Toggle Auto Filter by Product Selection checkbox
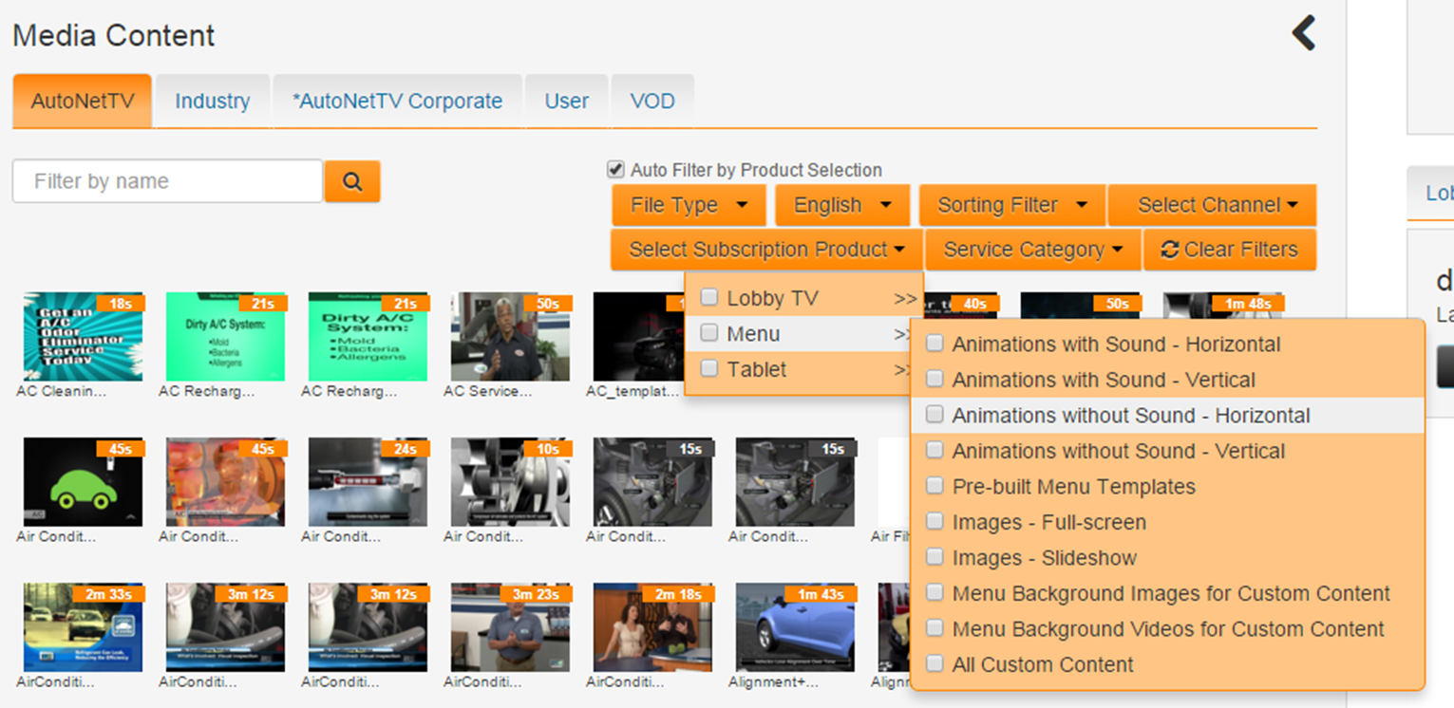Screen dimensions: 1454x708 tap(615, 170)
